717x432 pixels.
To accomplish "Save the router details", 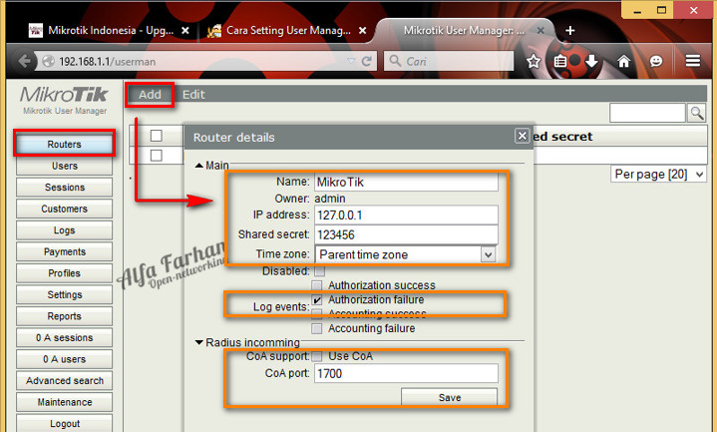I will [449, 397].
